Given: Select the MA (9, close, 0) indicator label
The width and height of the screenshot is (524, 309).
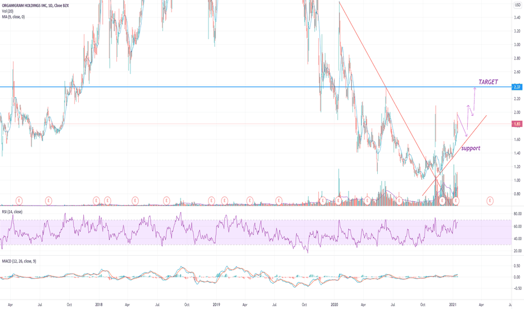Looking at the screenshot, I should coord(13,17).
